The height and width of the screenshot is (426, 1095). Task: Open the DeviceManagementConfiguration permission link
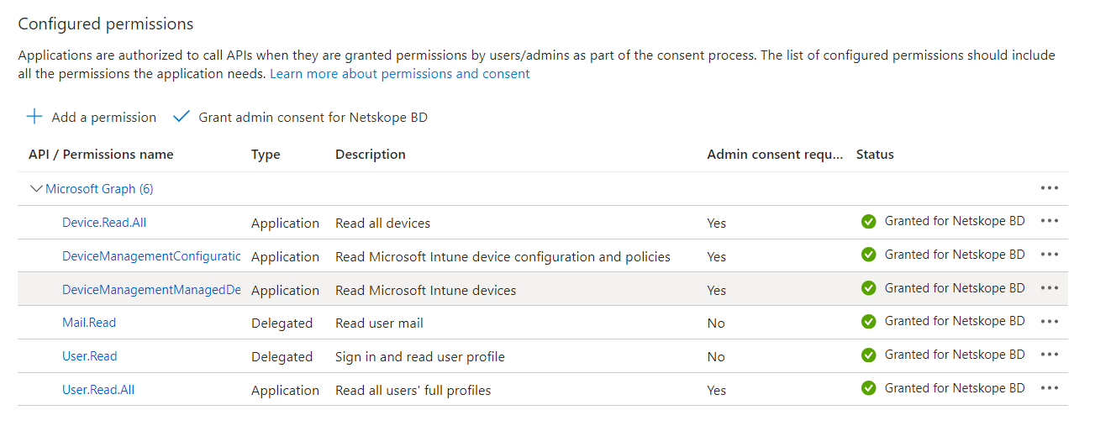coord(151,256)
